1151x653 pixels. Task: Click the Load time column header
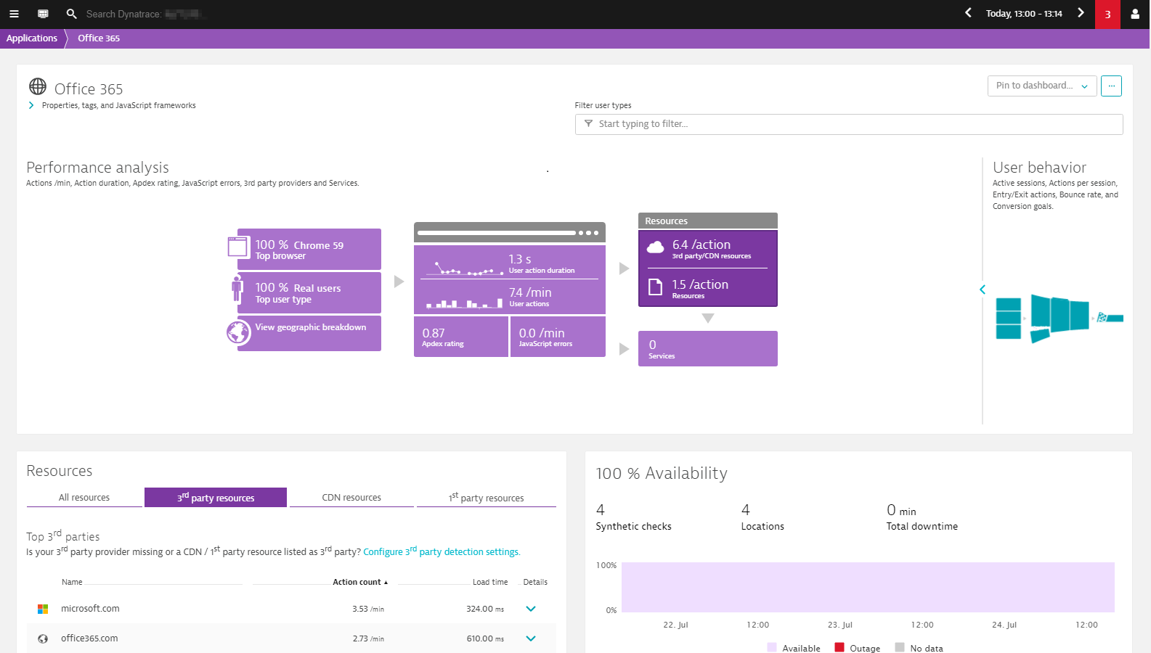[x=490, y=582]
